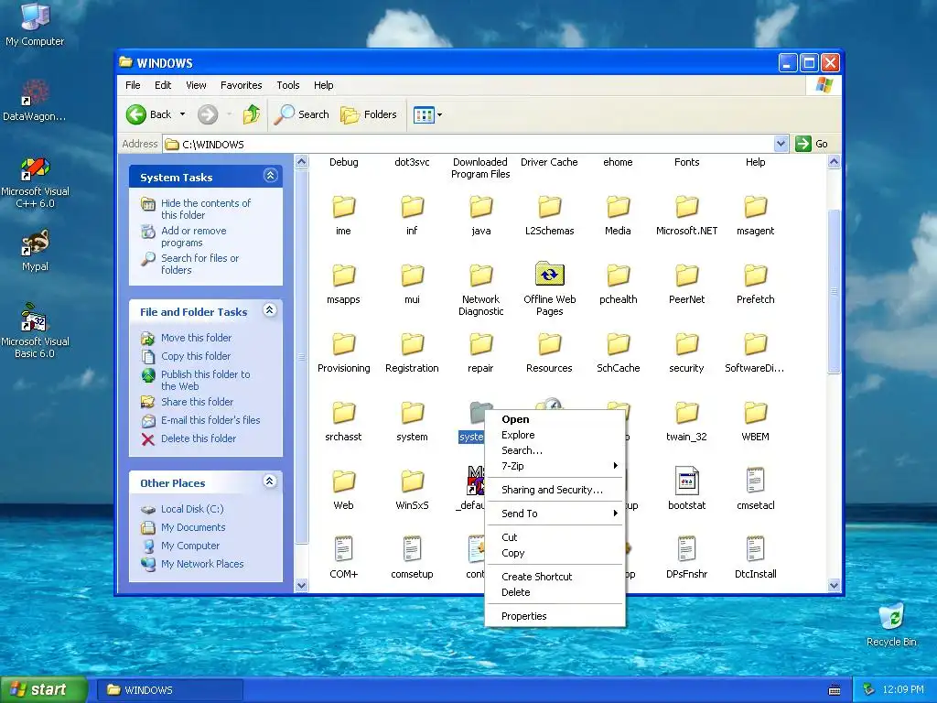Open Search from the toolbar
Image resolution: width=937 pixels, height=703 pixels.
tap(302, 114)
